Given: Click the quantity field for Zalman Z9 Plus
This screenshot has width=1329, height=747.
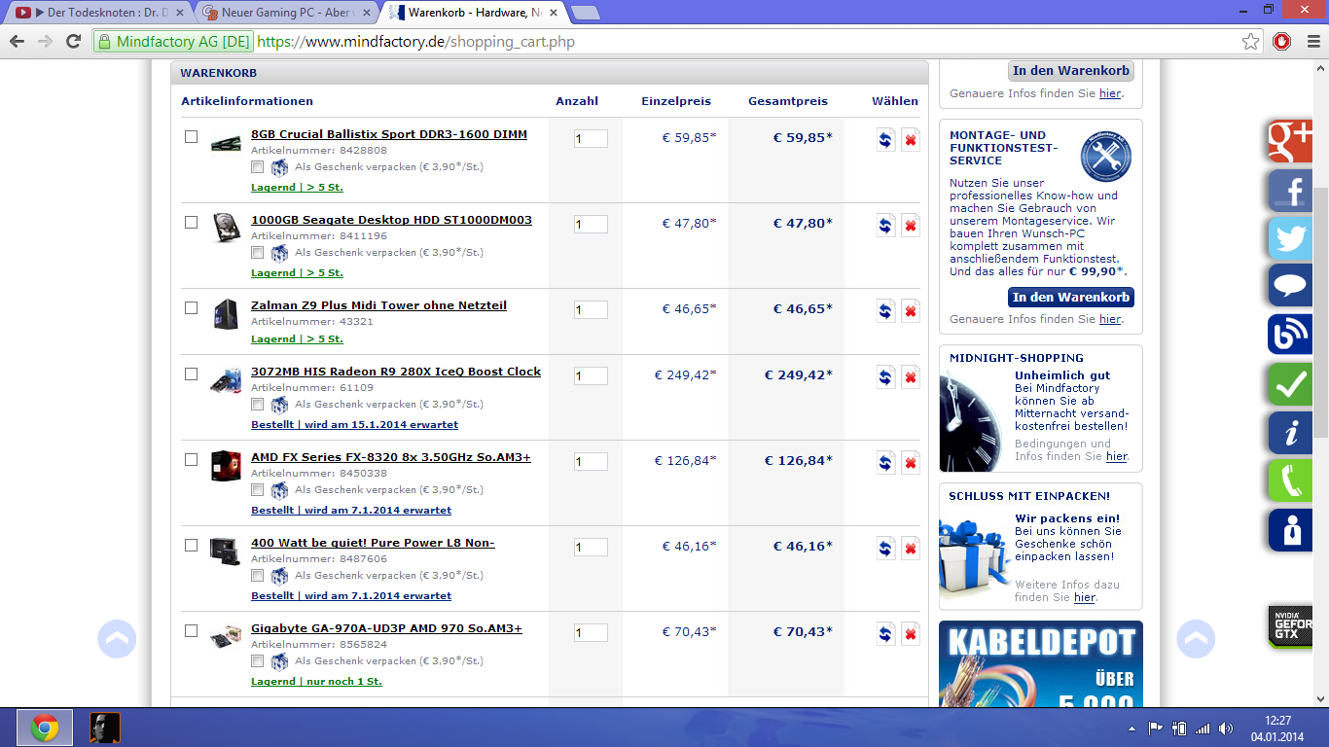Looking at the screenshot, I should click(x=591, y=310).
